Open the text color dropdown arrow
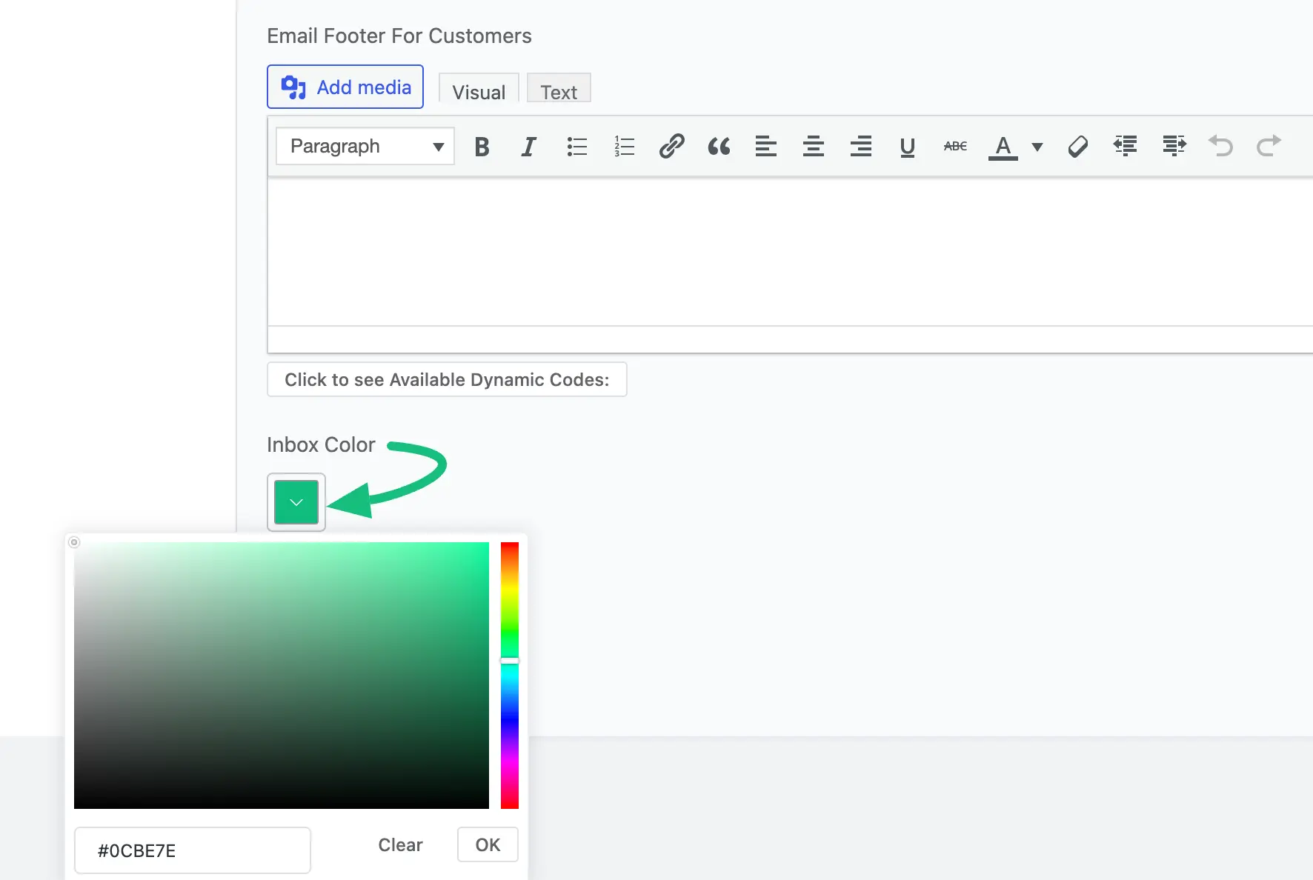Viewport: 1313px width, 880px height. pyautogui.click(x=1037, y=147)
